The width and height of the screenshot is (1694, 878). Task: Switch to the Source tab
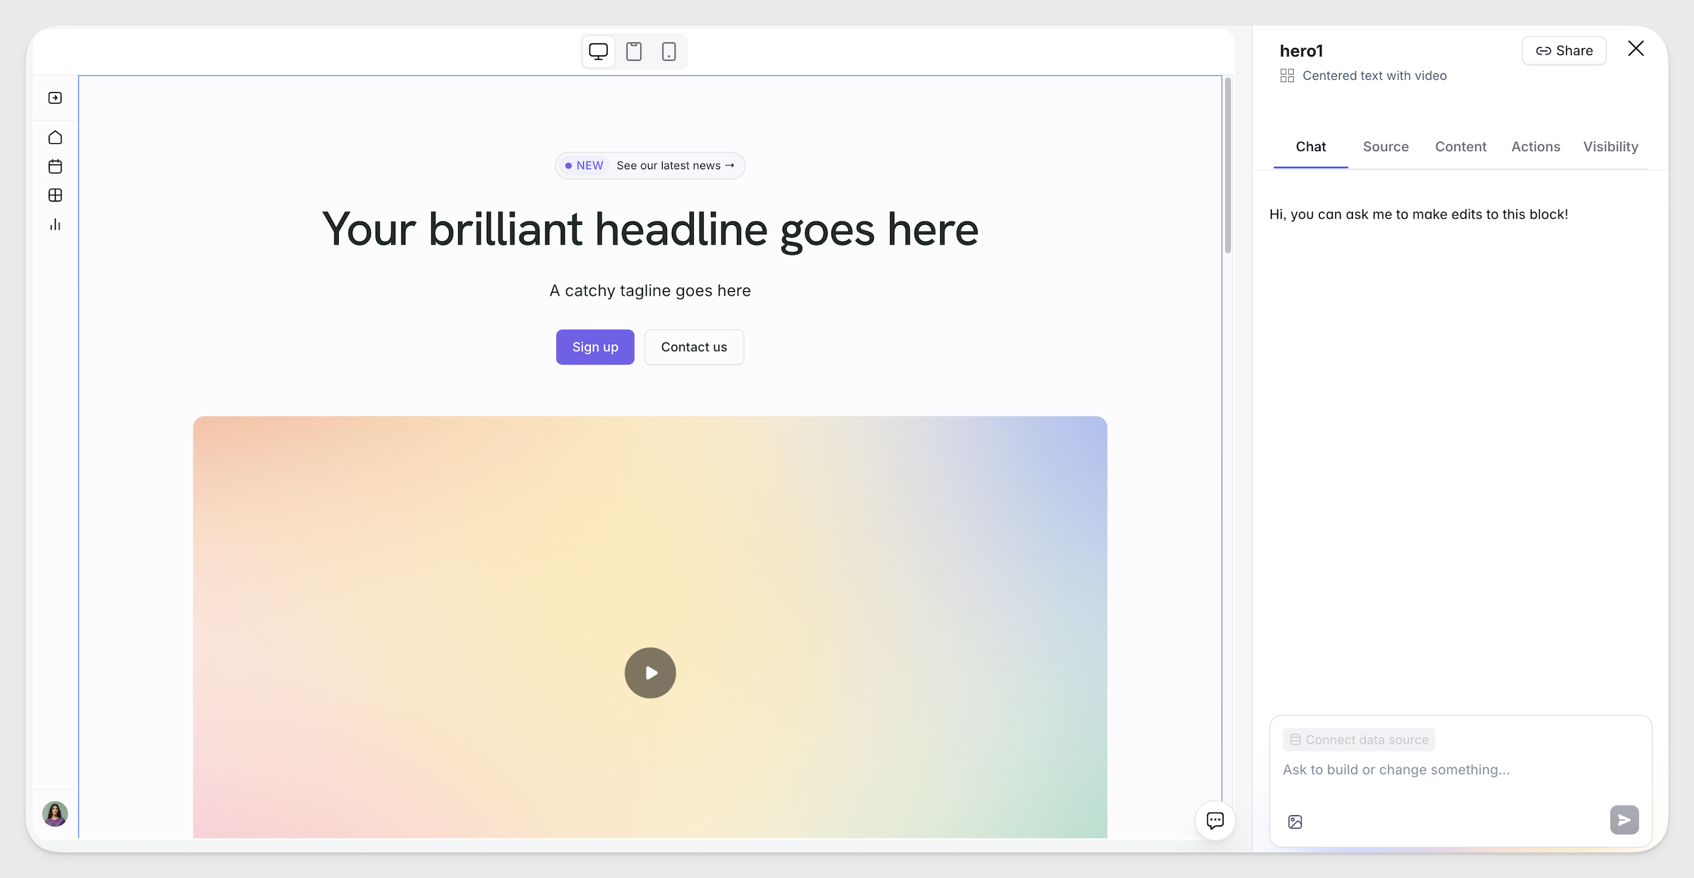pos(1386,147)
